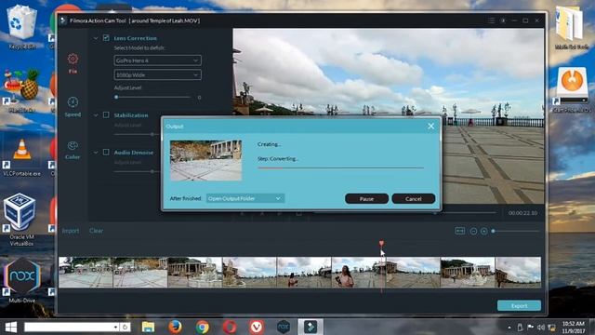The width and height of the screenshot is (595, 335).
Task: Click the Filmora taskbar icon
Action: pyautogui.click(x=311, y=327)
